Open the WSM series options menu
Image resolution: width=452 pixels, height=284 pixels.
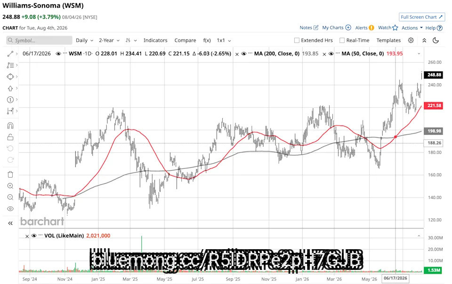click(x=65, y=54)
